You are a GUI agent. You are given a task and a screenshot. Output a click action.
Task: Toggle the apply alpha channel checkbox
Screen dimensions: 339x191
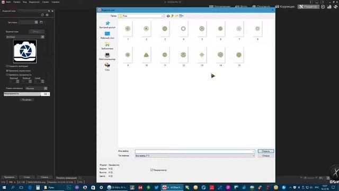coord(7,71)
